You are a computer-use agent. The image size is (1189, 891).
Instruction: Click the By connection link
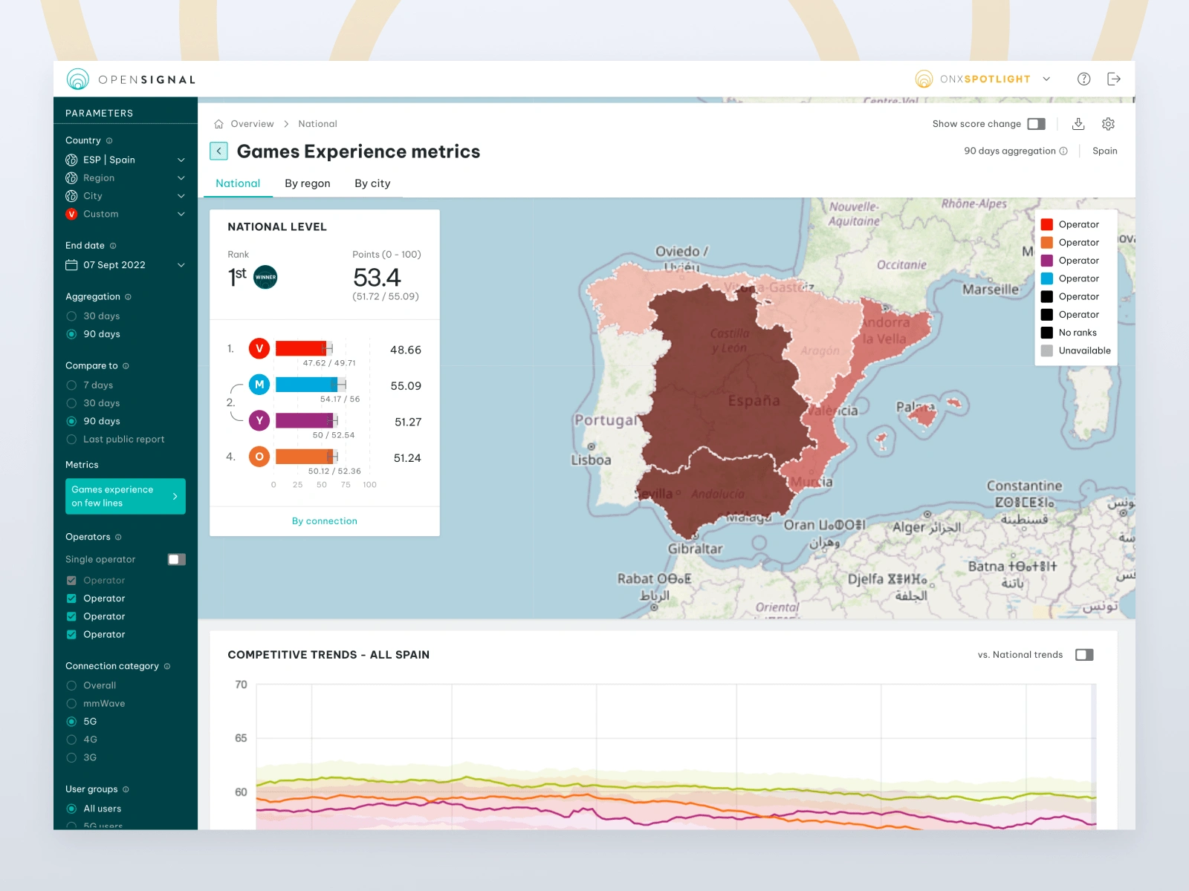pos(324,521)
